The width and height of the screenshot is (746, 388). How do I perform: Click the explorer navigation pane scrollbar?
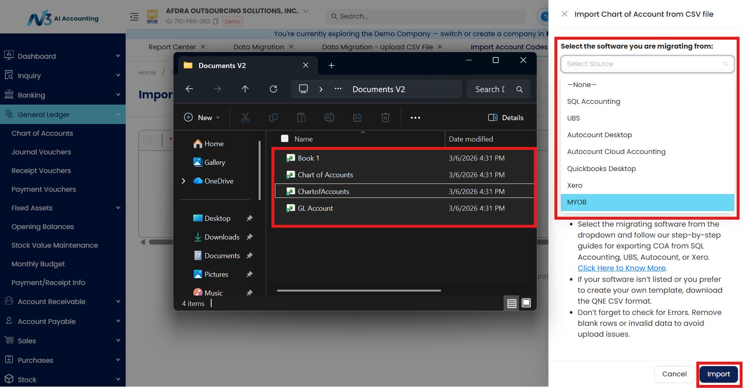(x=259, y=170)
